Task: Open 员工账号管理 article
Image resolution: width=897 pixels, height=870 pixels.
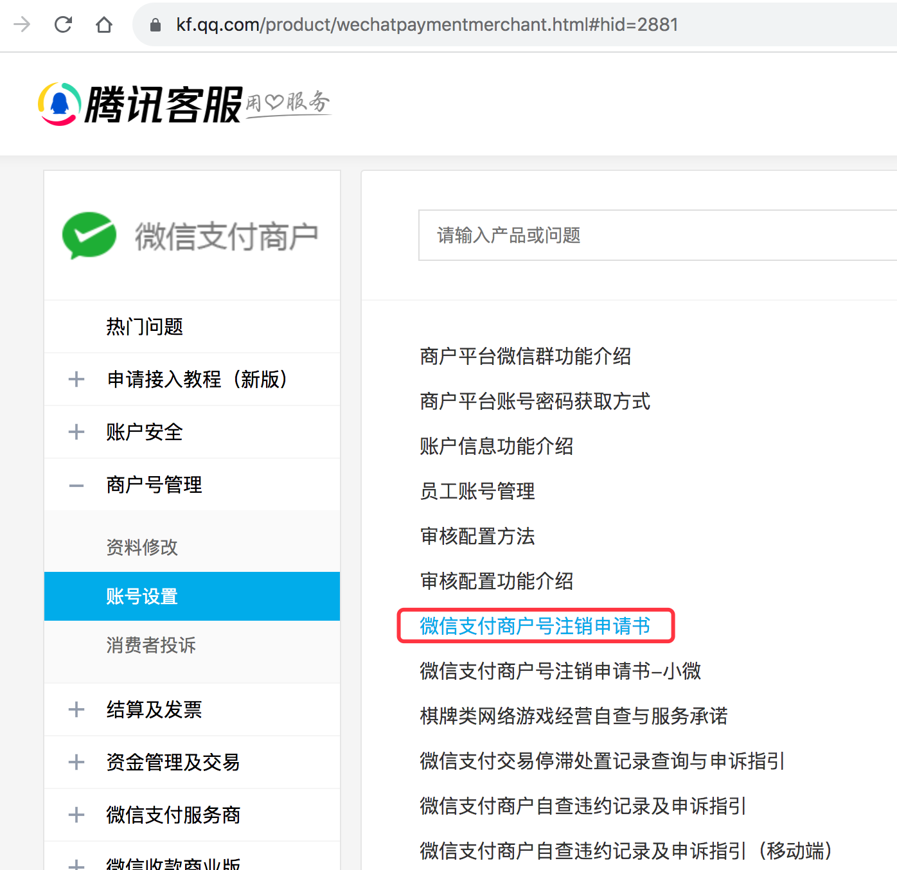Action: (x=477, y=491)
